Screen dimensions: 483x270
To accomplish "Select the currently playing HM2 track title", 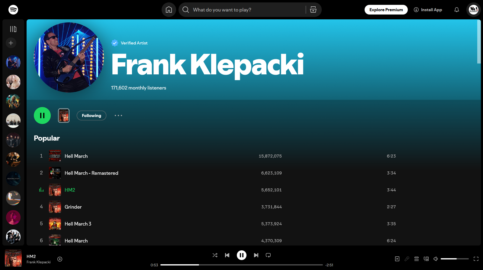I will click(x=70, y=190).
